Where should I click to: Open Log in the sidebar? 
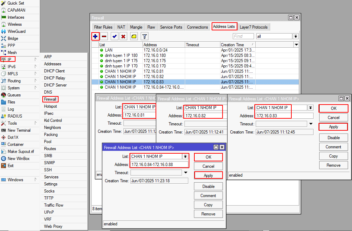20,109
